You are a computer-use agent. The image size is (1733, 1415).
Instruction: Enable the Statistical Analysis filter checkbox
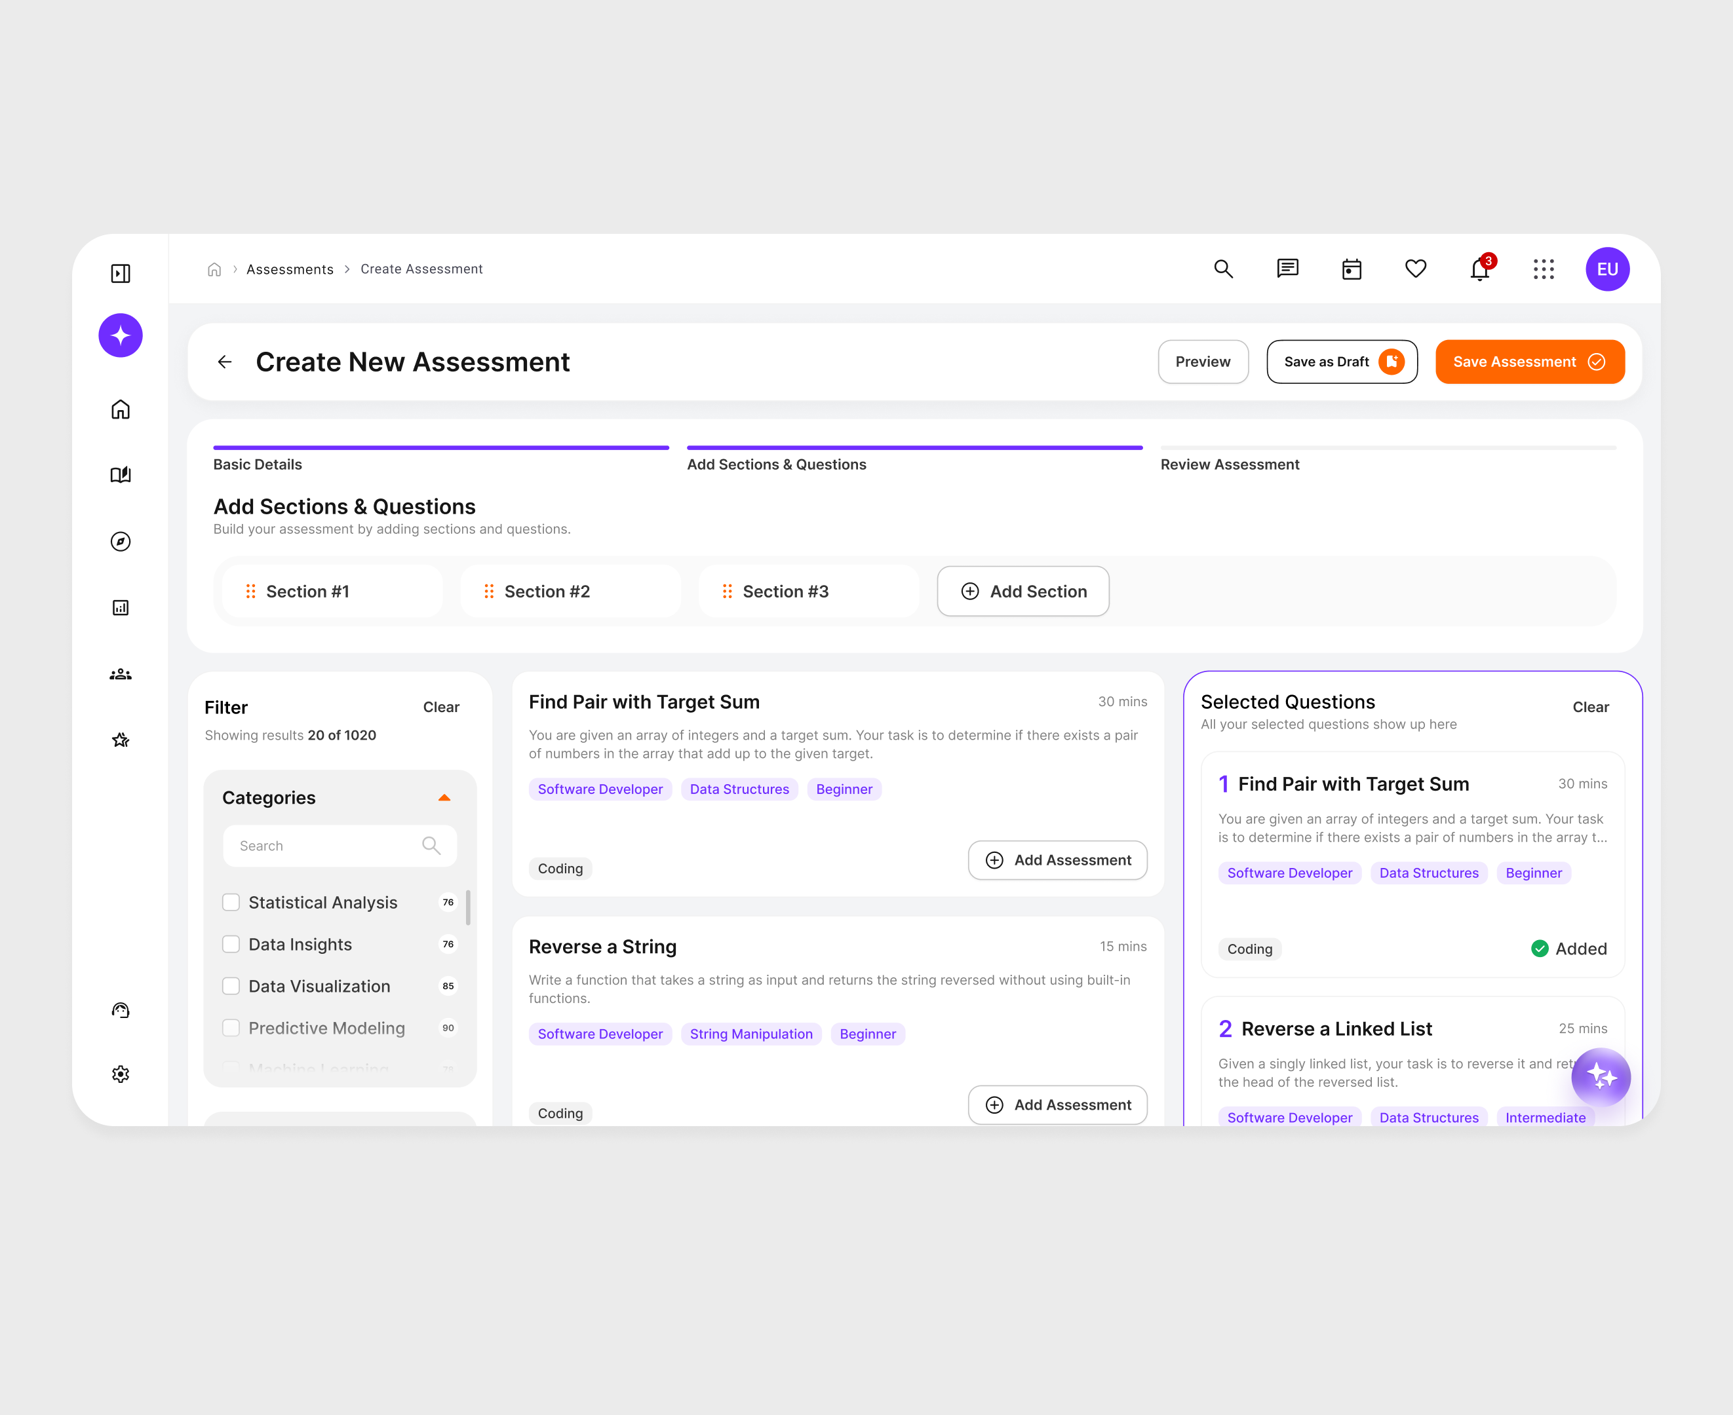pos(231,902)
